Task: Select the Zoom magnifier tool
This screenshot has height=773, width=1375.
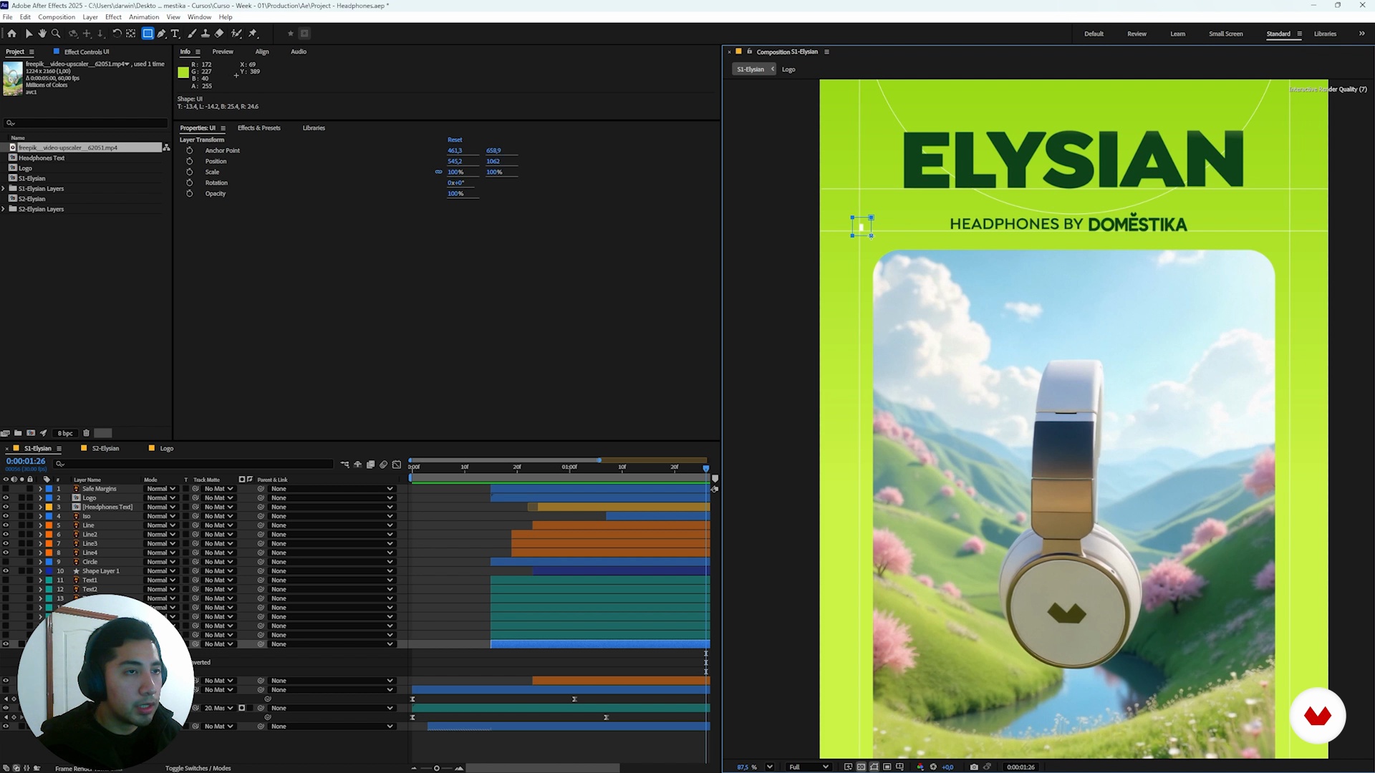Action: click(x=56, y=34)
